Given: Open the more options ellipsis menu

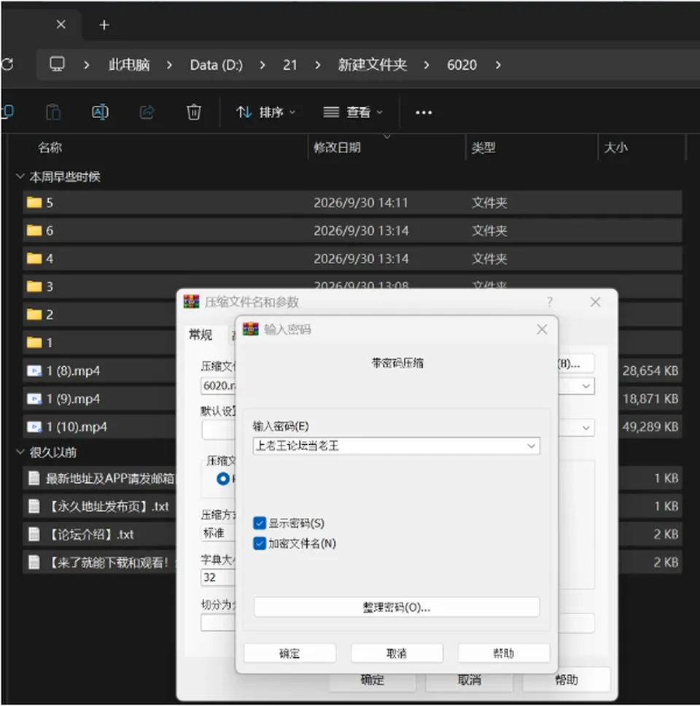Looking at the screenshot, I should [x=424, y=112].
